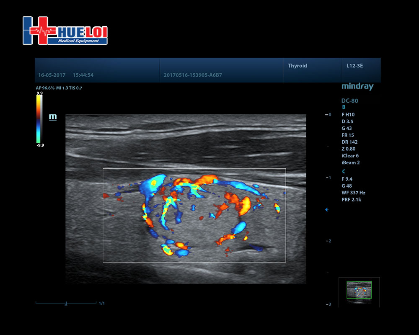The height and width of the screenshot is (335, 419).
Task: Click the probe orientation 'm' marker
Action: [x=53, y=117]
